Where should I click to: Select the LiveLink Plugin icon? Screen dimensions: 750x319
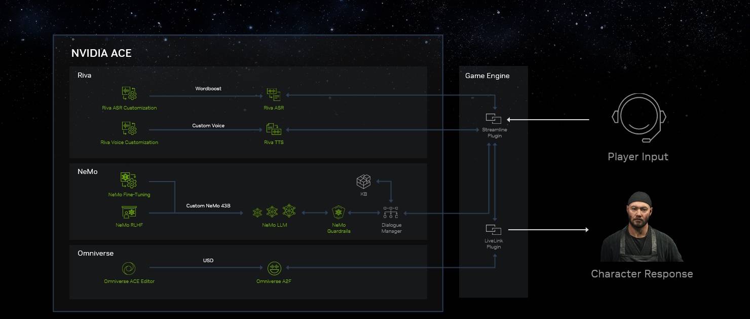tap(493, 230)
